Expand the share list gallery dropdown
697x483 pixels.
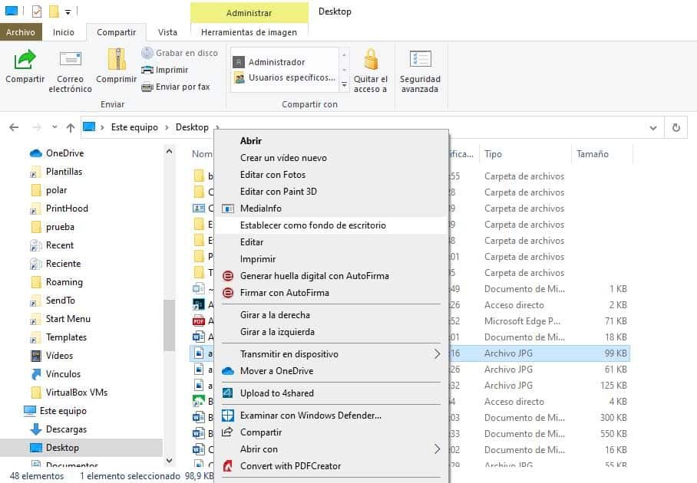click(x=344, y=84)
